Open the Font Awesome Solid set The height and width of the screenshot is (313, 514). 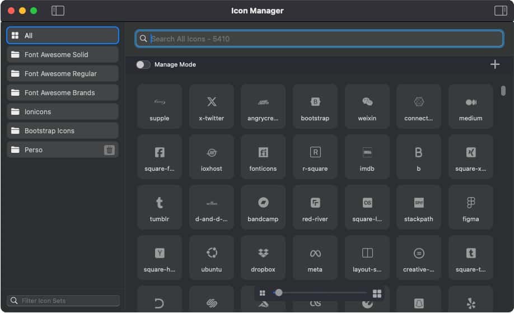(63, 55)
